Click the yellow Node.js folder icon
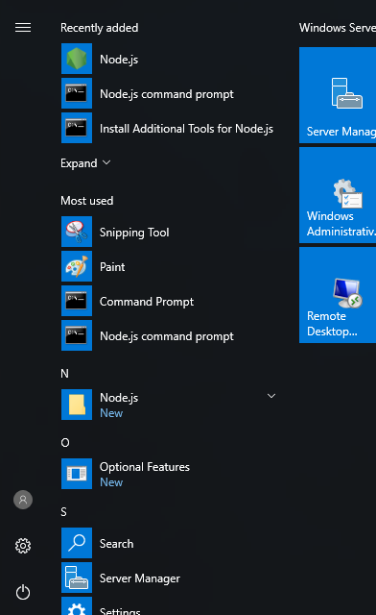Viewport: 376px width, 615px height. pos(77,405)
